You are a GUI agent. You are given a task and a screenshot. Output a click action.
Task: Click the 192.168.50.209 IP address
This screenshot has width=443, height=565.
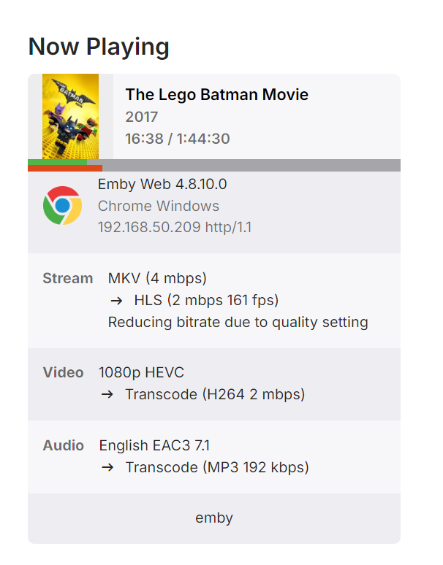[x=149, y=228]
